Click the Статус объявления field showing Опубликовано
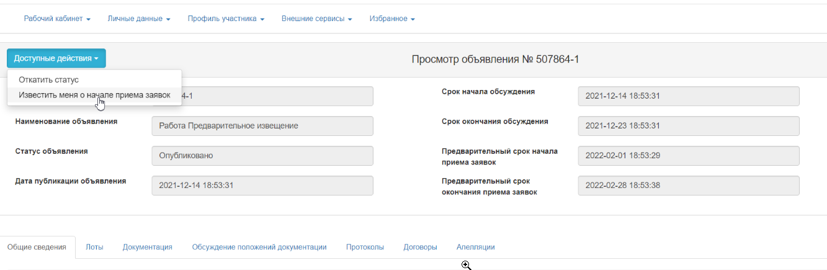827x270 pixels. click(x=262, y=156)
